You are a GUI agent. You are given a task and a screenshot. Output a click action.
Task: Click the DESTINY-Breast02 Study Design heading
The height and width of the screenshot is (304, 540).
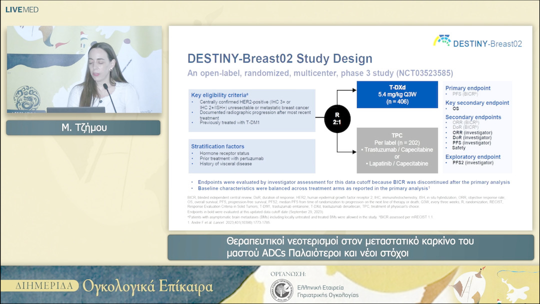pyautogui.click(x=279, y=58)
